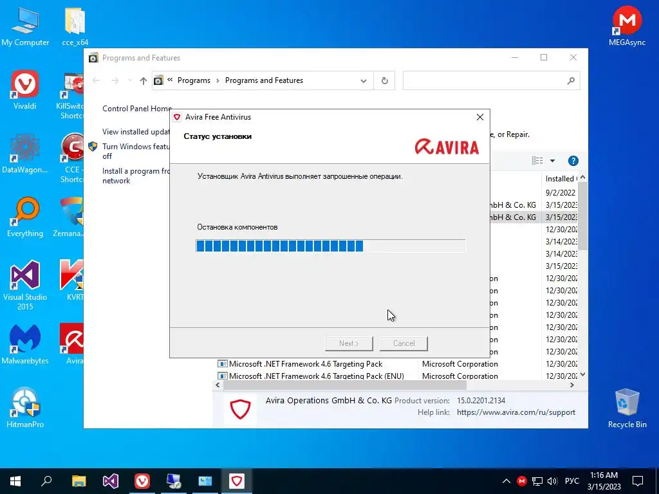Change view using the view layout icon

tap(537, 160)
